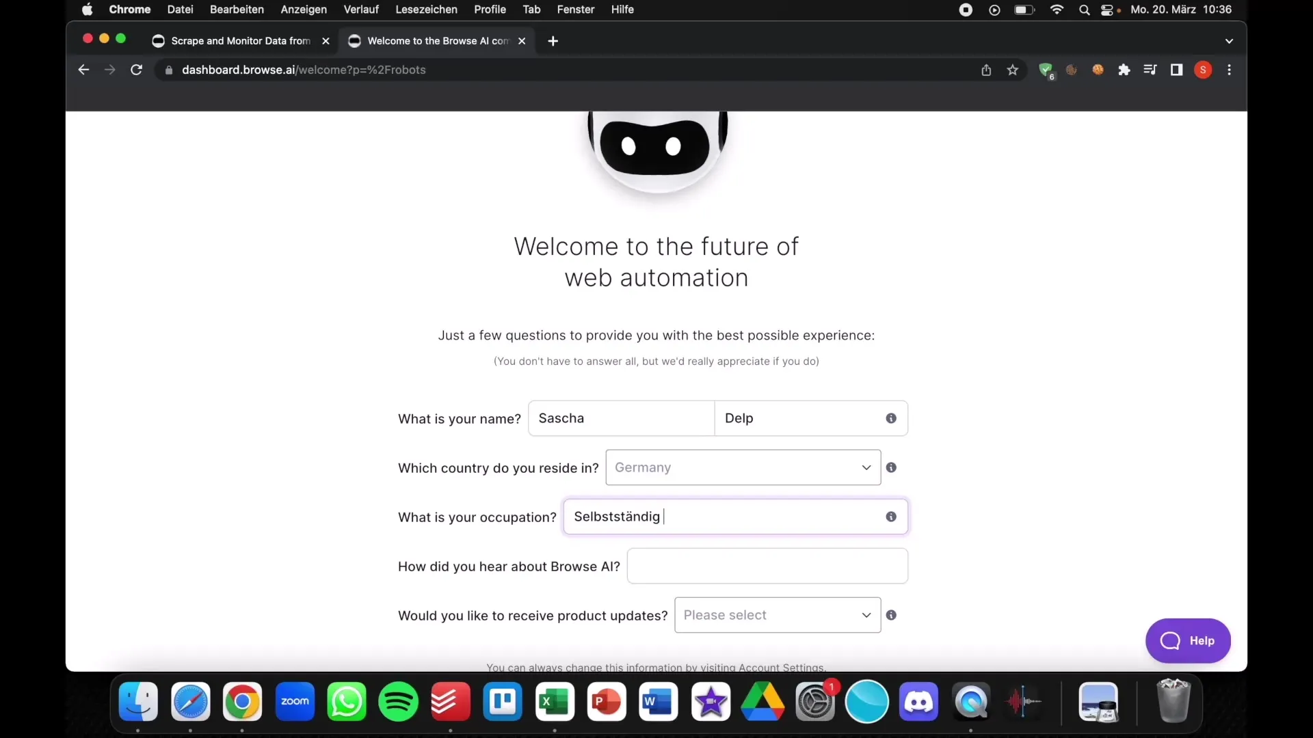Launch PowerPoint from the dock

point(607,702)
